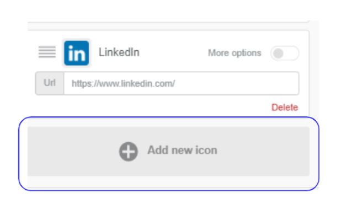Image resolution: width=352 pixels, height=204 pixels.
Task: Click the grey knob of the toggle
Action: (x=279, y=53)
